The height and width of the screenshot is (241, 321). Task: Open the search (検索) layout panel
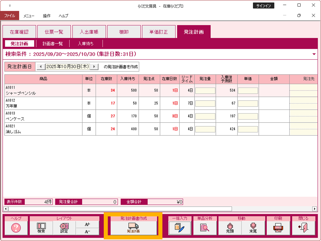click(x=41, y=228)
